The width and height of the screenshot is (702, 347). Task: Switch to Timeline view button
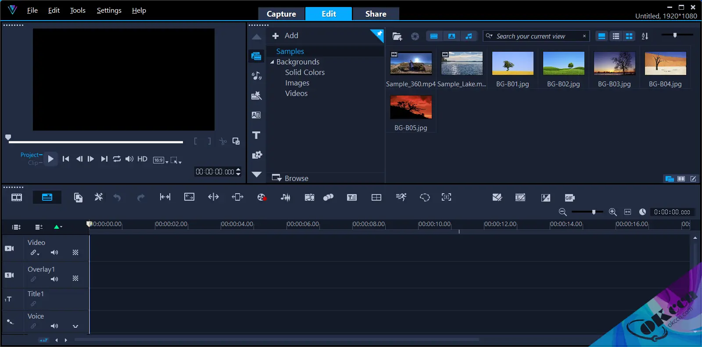click(x=47, y=197)
